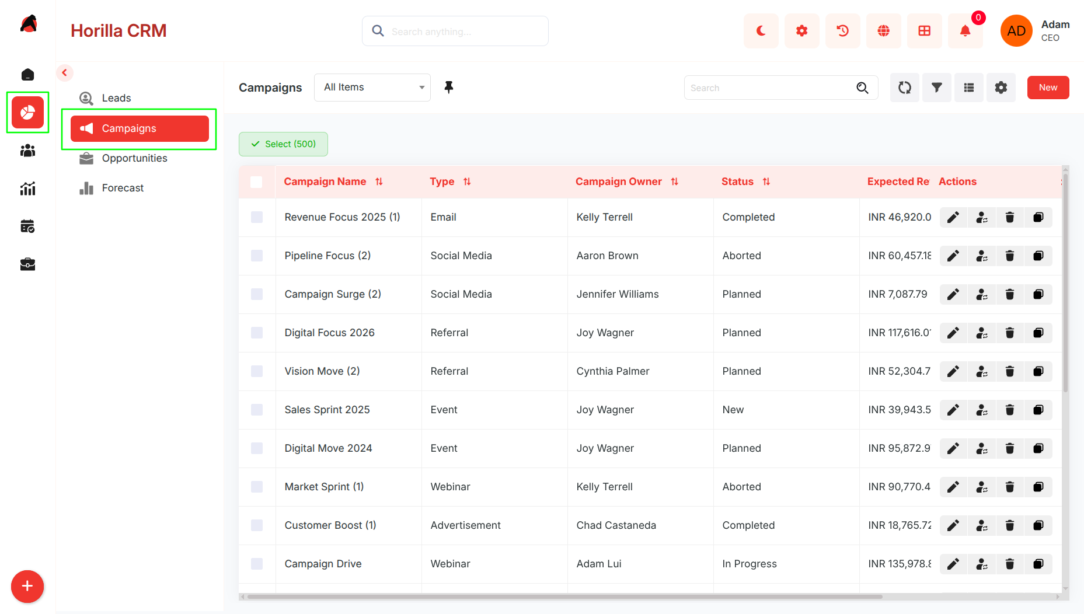Click the globe language icon

883,31
